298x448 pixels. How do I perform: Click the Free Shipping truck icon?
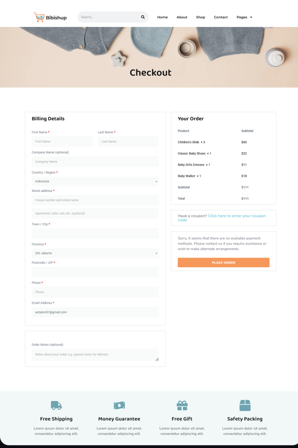pyautogui.click(x=56, y=405)
